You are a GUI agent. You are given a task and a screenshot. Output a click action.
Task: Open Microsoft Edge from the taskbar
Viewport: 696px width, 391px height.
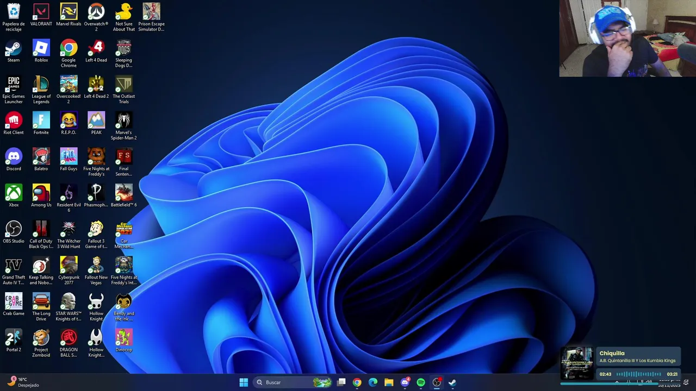coord(373,382)
